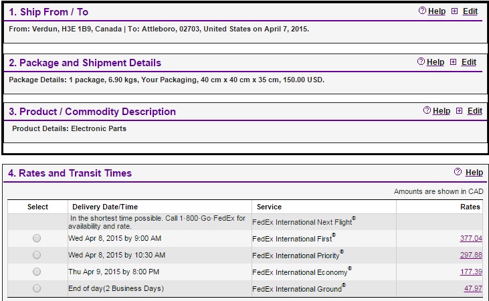
Task: Open Edit link for Ship From/To
Action: pos(470,11)
